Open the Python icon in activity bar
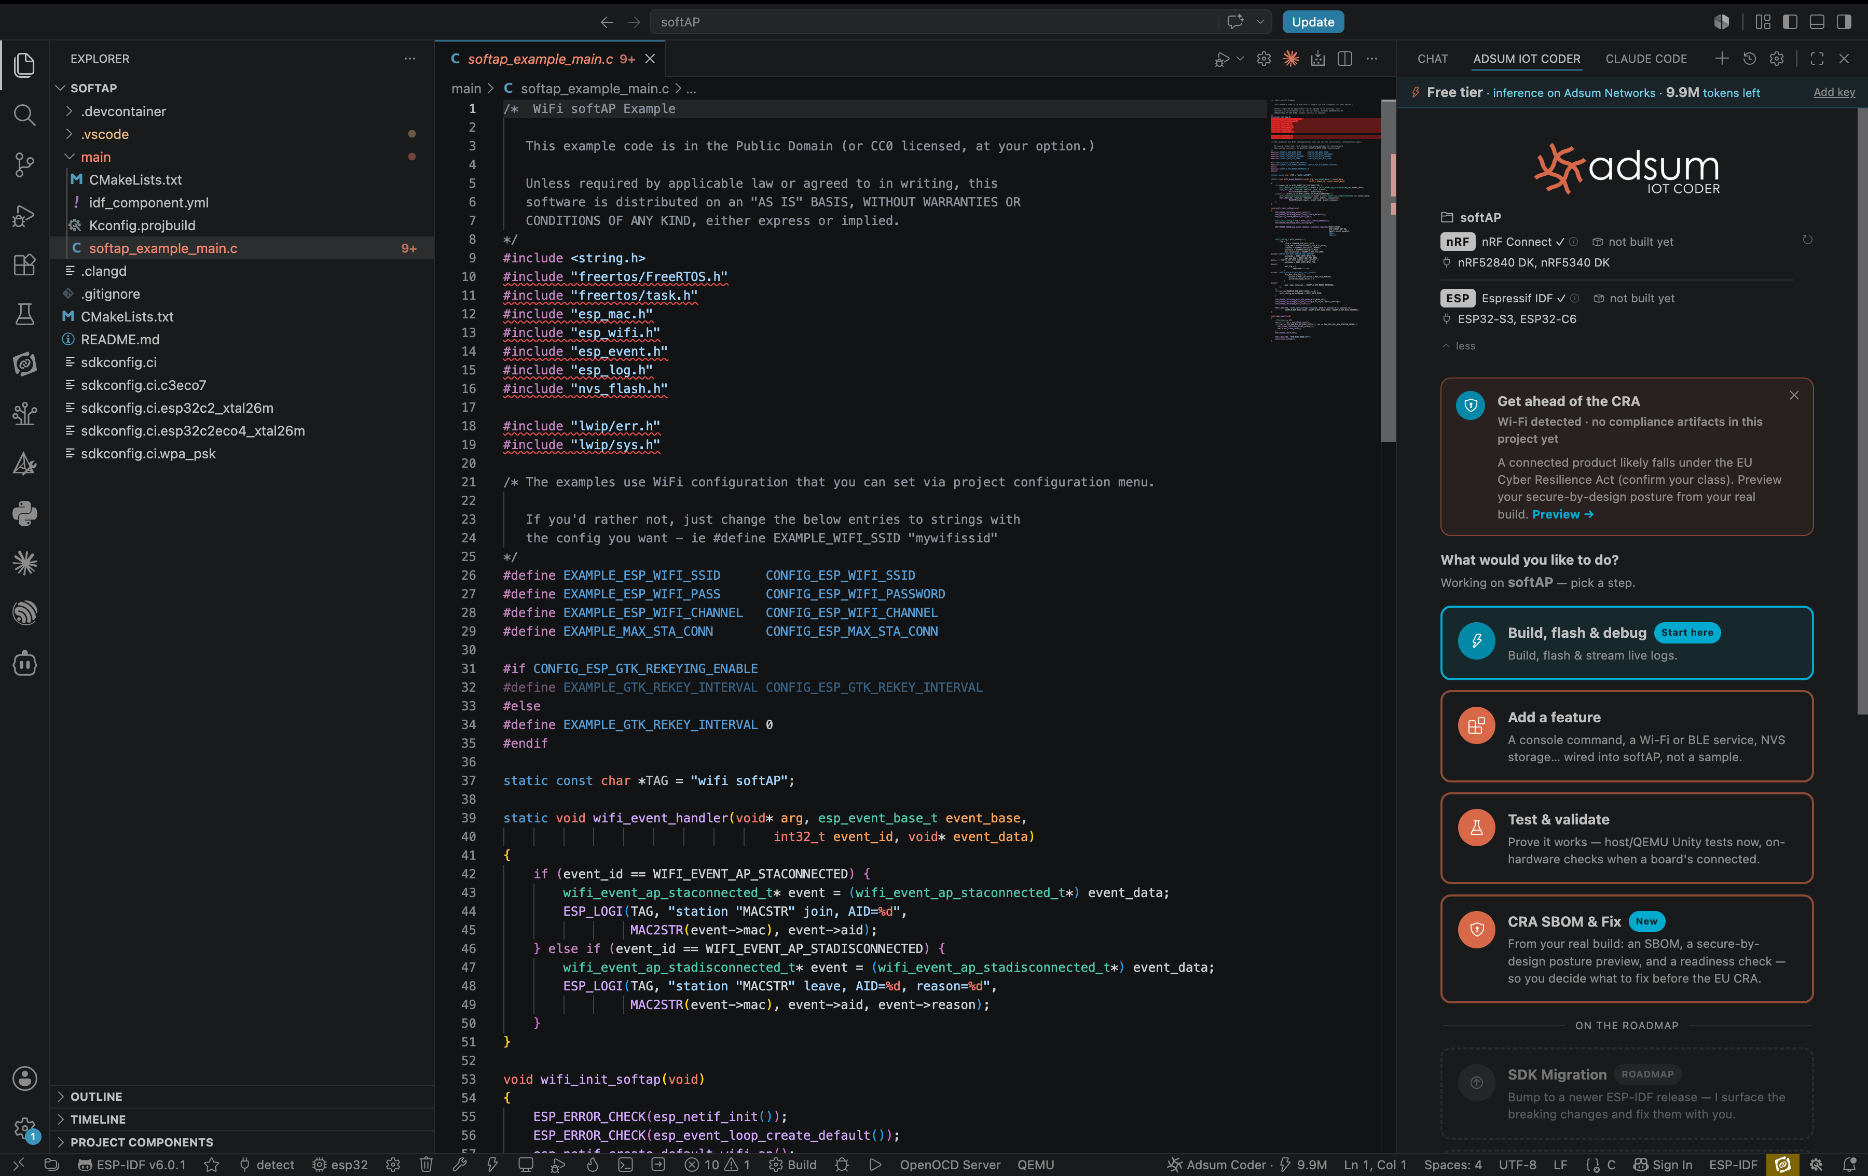1868x1176 pixels. [25, 513]
